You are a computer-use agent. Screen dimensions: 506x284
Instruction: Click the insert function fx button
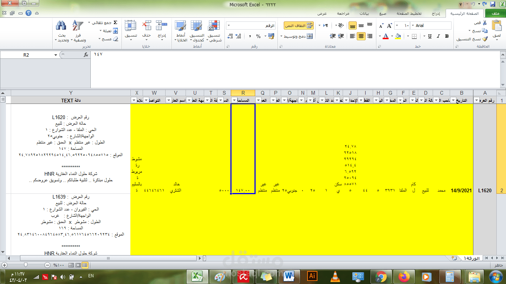(x=86, y=55)
